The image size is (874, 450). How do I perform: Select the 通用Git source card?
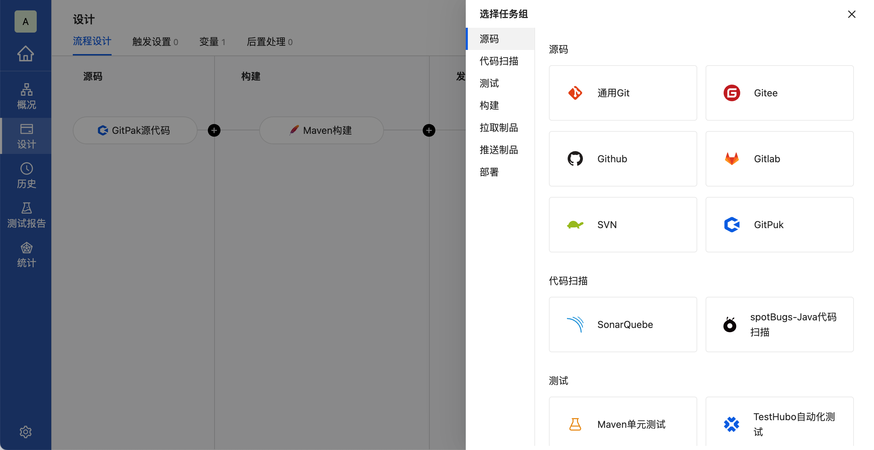click(x=623, y=93)
